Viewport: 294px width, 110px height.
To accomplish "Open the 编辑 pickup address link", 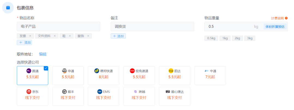I will point(43,54).
